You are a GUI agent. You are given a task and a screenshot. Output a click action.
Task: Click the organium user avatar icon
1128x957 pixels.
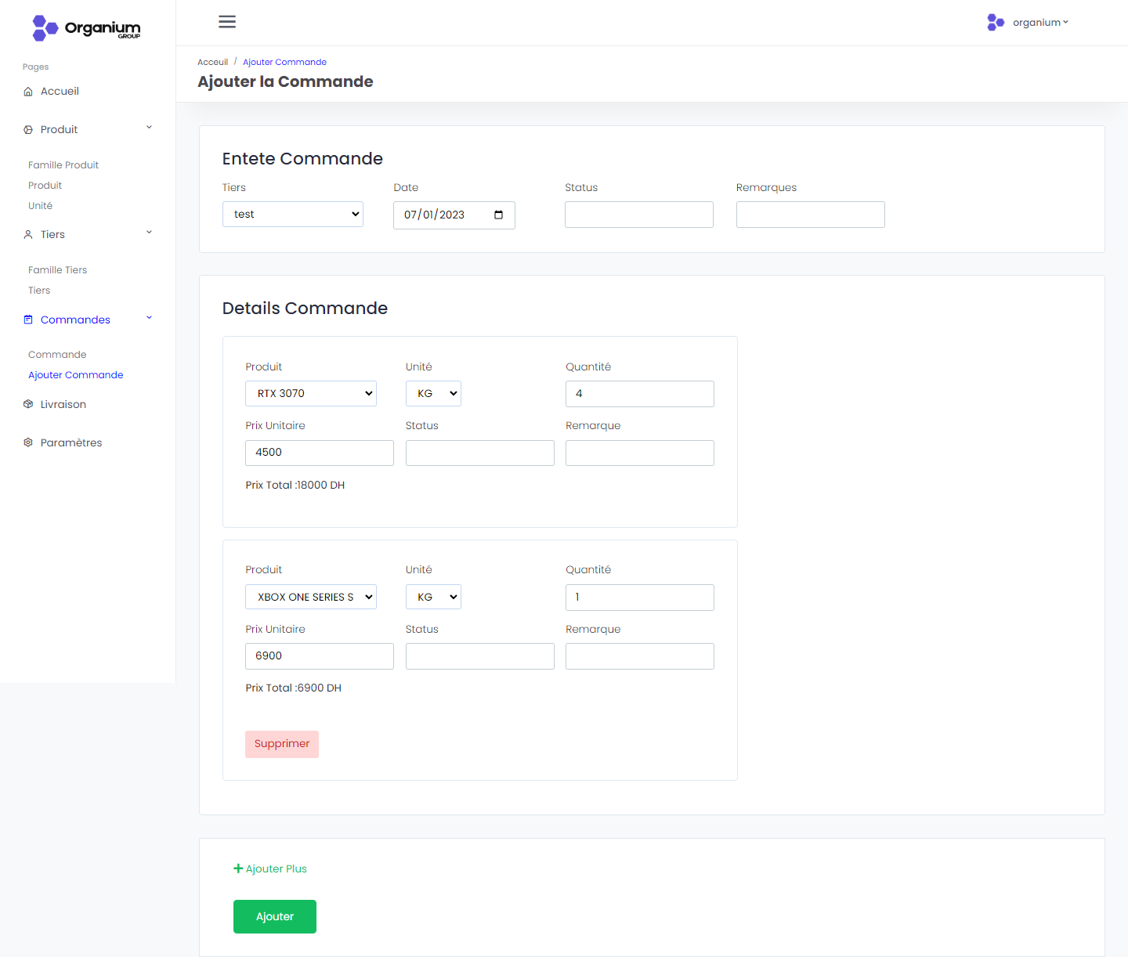pos(996,23)
